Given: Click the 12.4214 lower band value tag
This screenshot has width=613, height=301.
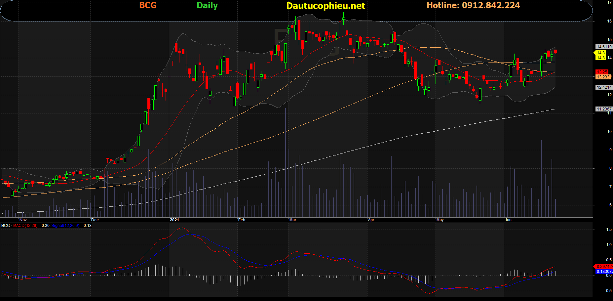Looking at the screenshot, I should click(604, 87).
